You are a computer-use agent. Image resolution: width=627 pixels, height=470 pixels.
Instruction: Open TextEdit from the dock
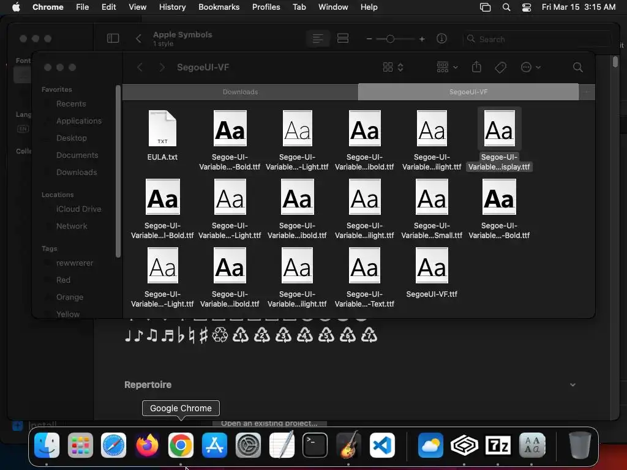[282, 446]
